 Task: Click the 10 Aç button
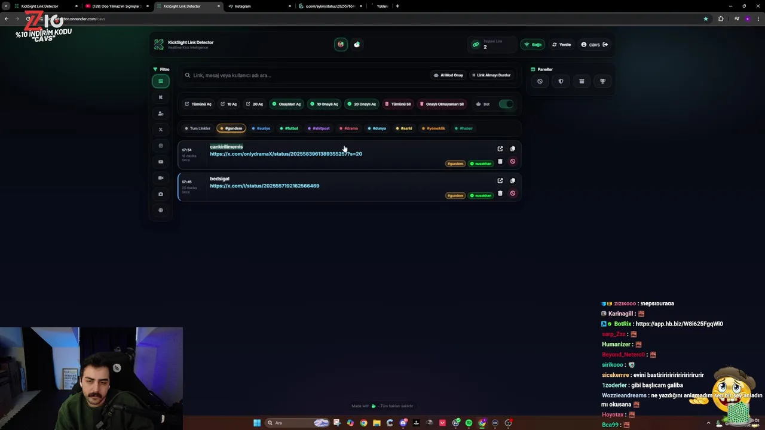click(x=229, y=104)
